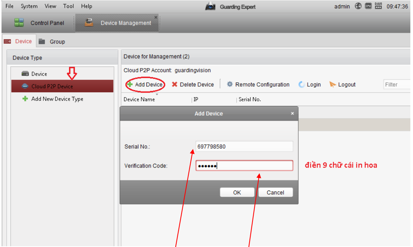Close the Device Management tab
Screen dimensions: 413x247
coord(156,17)
